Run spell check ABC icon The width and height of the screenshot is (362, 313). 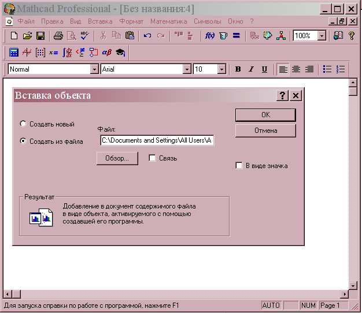click(x=85, y=36)
